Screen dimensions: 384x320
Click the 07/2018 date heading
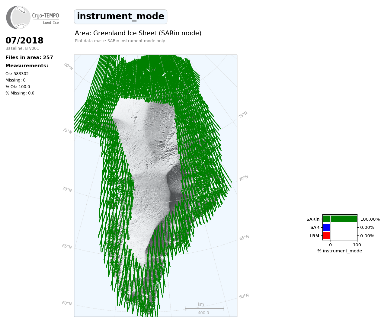pyautogui.click(x=24, y=40)
